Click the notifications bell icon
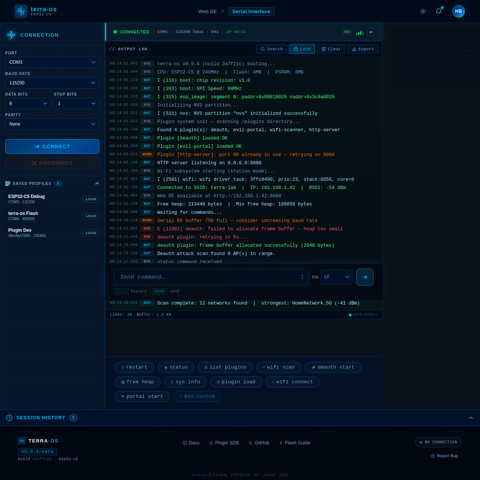 [x=438, y=11]
